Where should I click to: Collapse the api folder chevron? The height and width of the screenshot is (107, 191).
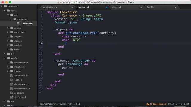[8, 15]
